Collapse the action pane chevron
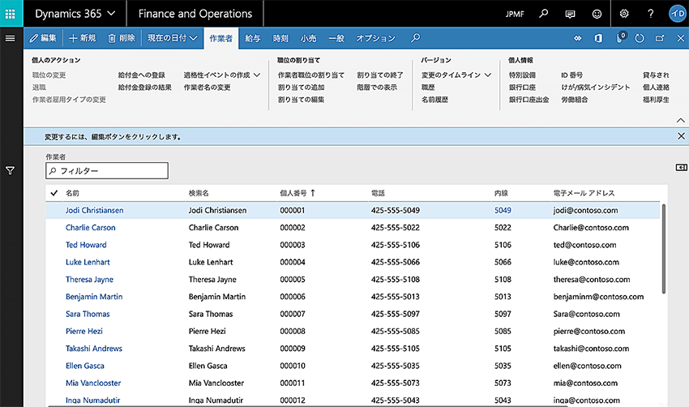This screenshot has width=689, height=407. (681, 120)
